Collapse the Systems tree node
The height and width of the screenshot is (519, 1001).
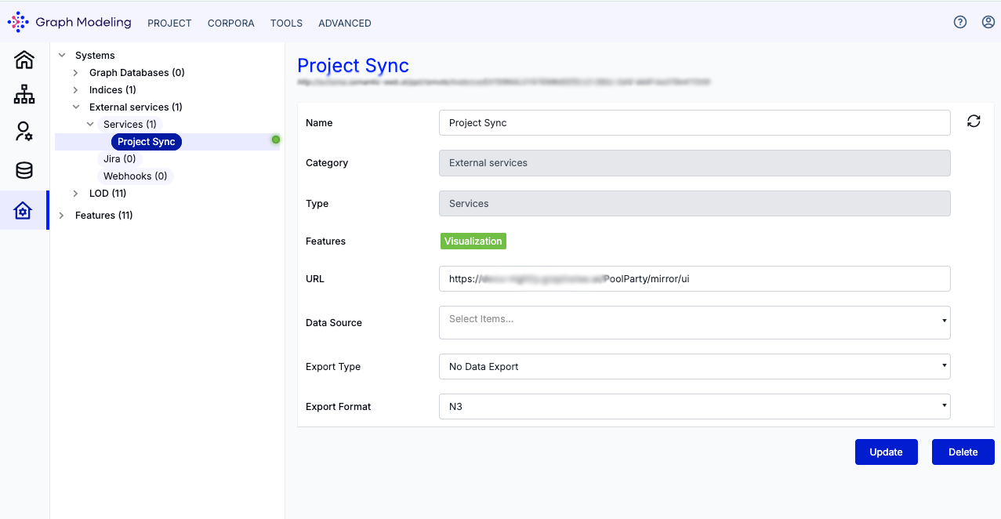click(x=62, y=55)
